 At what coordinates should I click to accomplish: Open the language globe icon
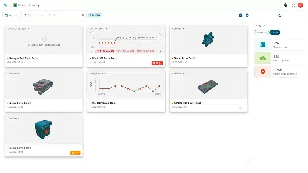pyautogui.click(x=286, y=5)
